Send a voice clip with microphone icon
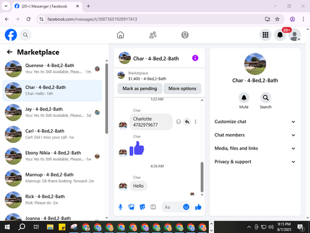The width and height of the screenshot is (310, 233). coord(120,207)
